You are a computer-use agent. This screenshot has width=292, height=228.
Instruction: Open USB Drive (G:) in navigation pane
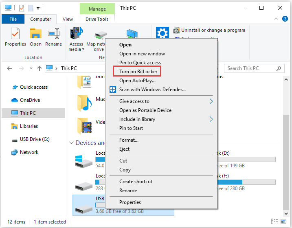point(31,139)
